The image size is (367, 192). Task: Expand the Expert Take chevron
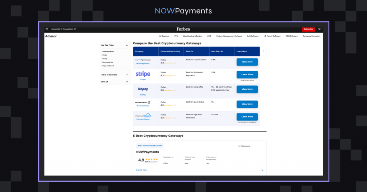(262, 170)
